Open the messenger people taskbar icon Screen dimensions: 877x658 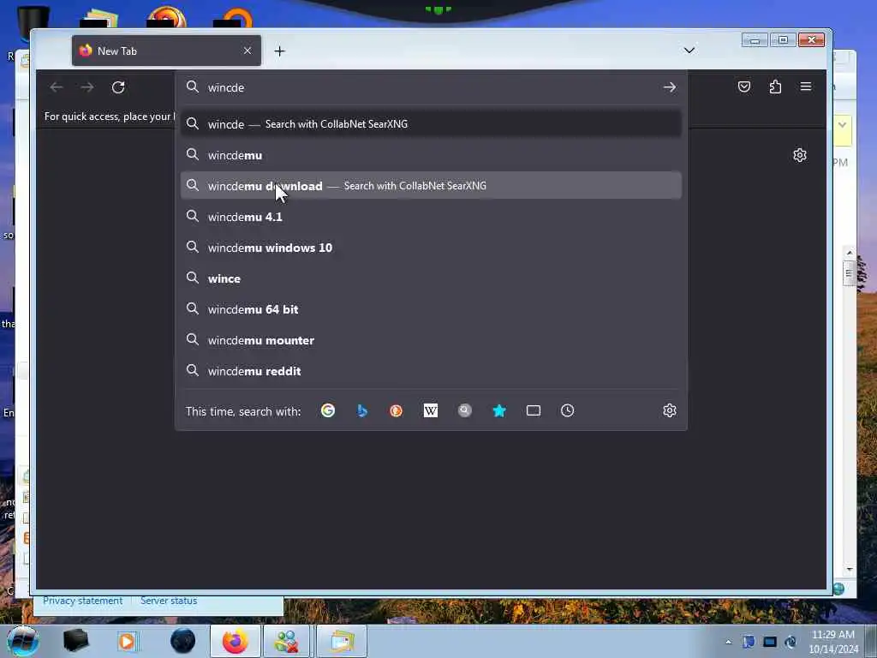click(x=288, y=641)
